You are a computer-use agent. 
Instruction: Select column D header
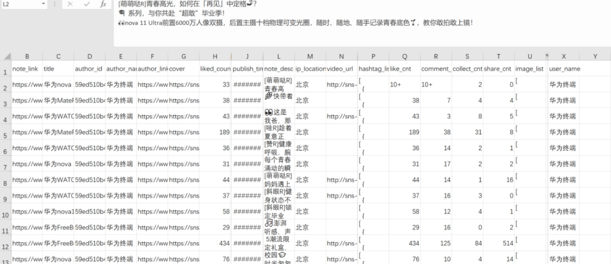[90, 56]
